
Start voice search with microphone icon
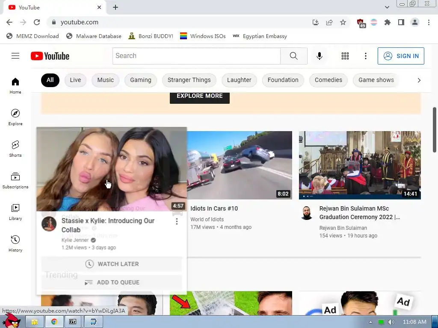point(319,56)
